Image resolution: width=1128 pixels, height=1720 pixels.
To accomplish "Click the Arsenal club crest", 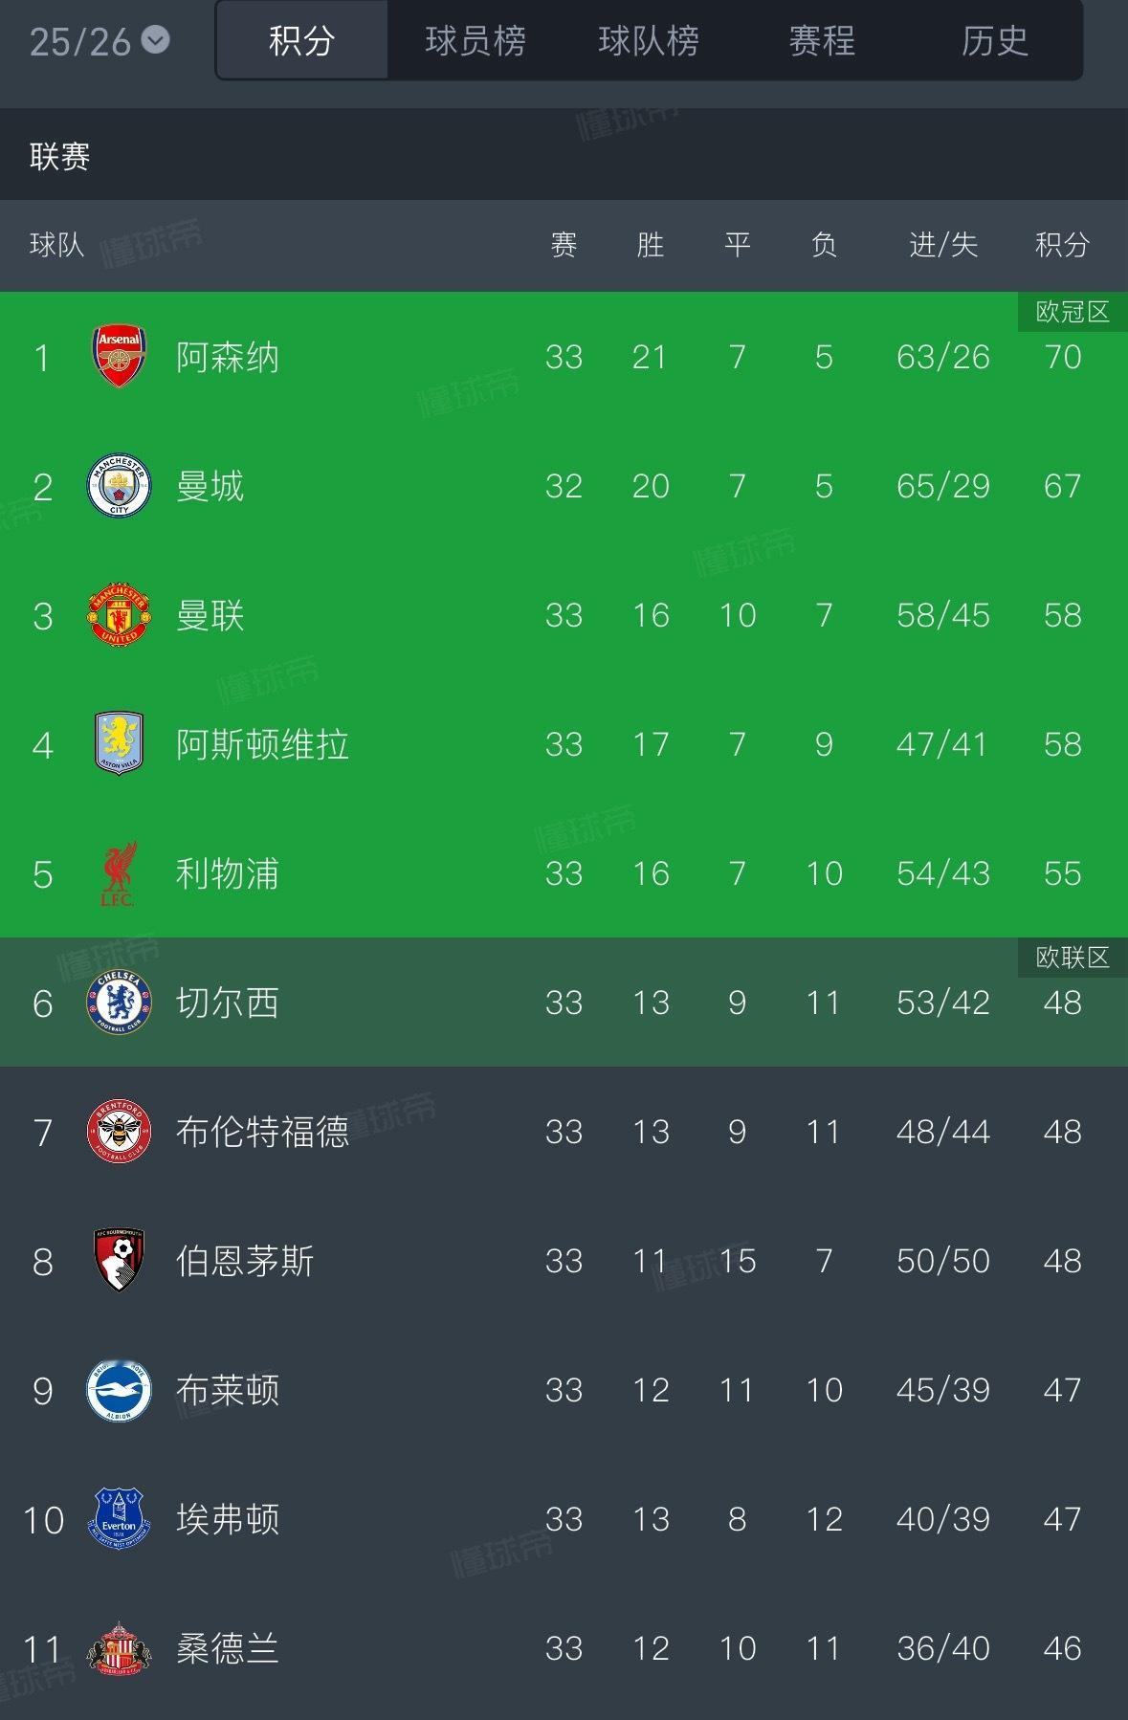I will (119, 357).
